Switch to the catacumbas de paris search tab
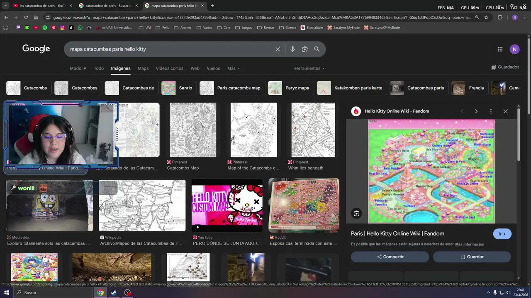The image size is (531, 298). (108, 6)
